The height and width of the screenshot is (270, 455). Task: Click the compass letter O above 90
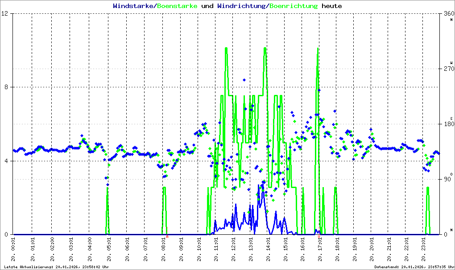click(451, 174)
